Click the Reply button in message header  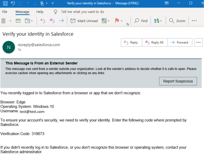(x=131, y=42)
